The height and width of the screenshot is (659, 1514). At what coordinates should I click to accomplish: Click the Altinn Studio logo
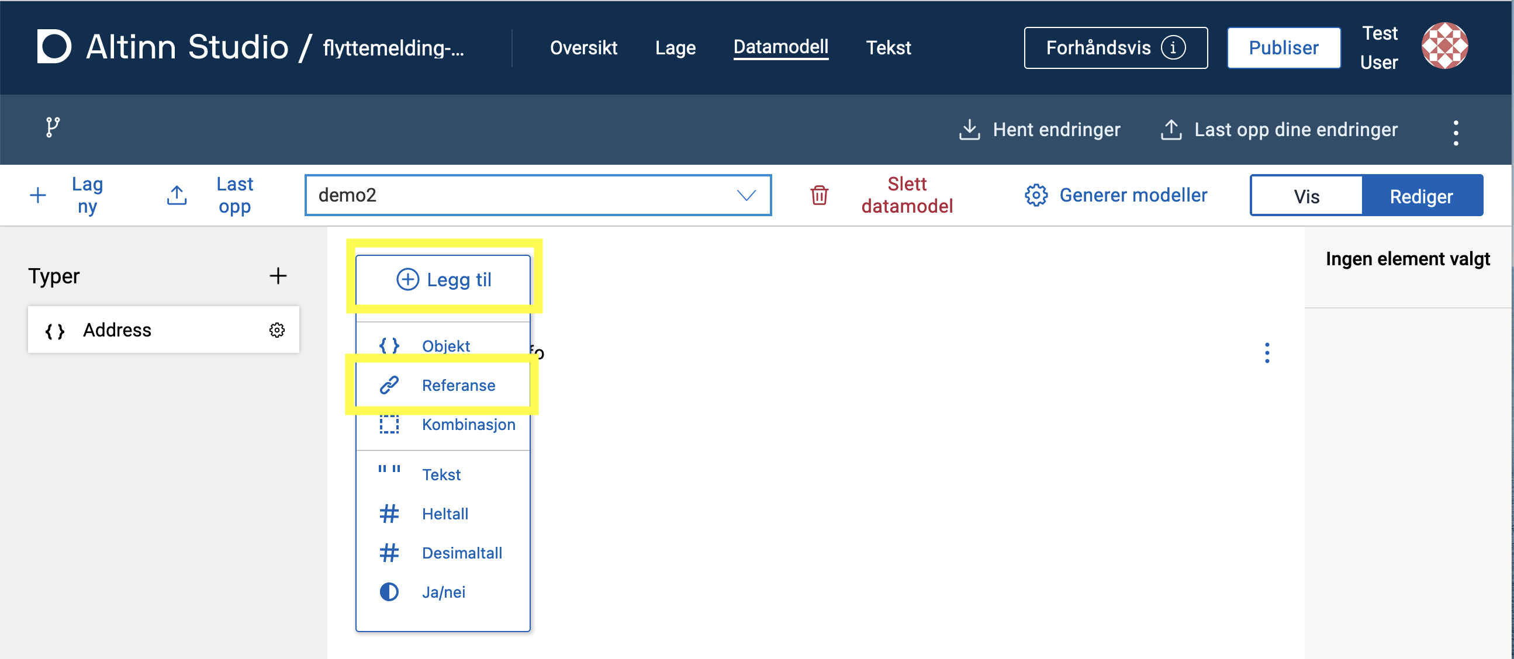click(54, 46)
